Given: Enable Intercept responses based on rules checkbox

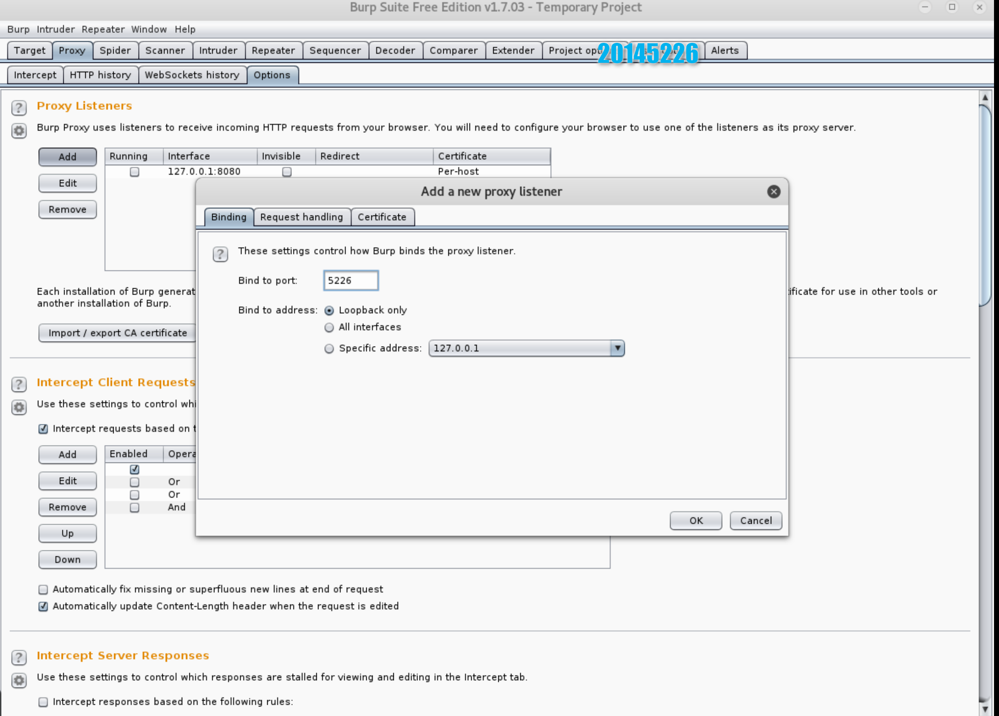Looking at the screenshot, I should [43, 702].
